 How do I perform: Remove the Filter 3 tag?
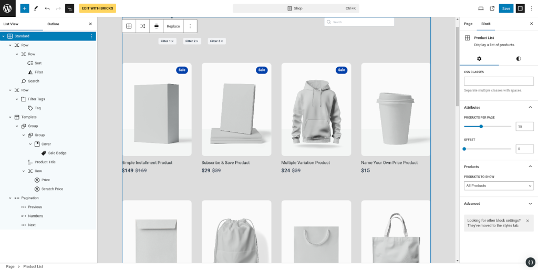pos(222,41)
